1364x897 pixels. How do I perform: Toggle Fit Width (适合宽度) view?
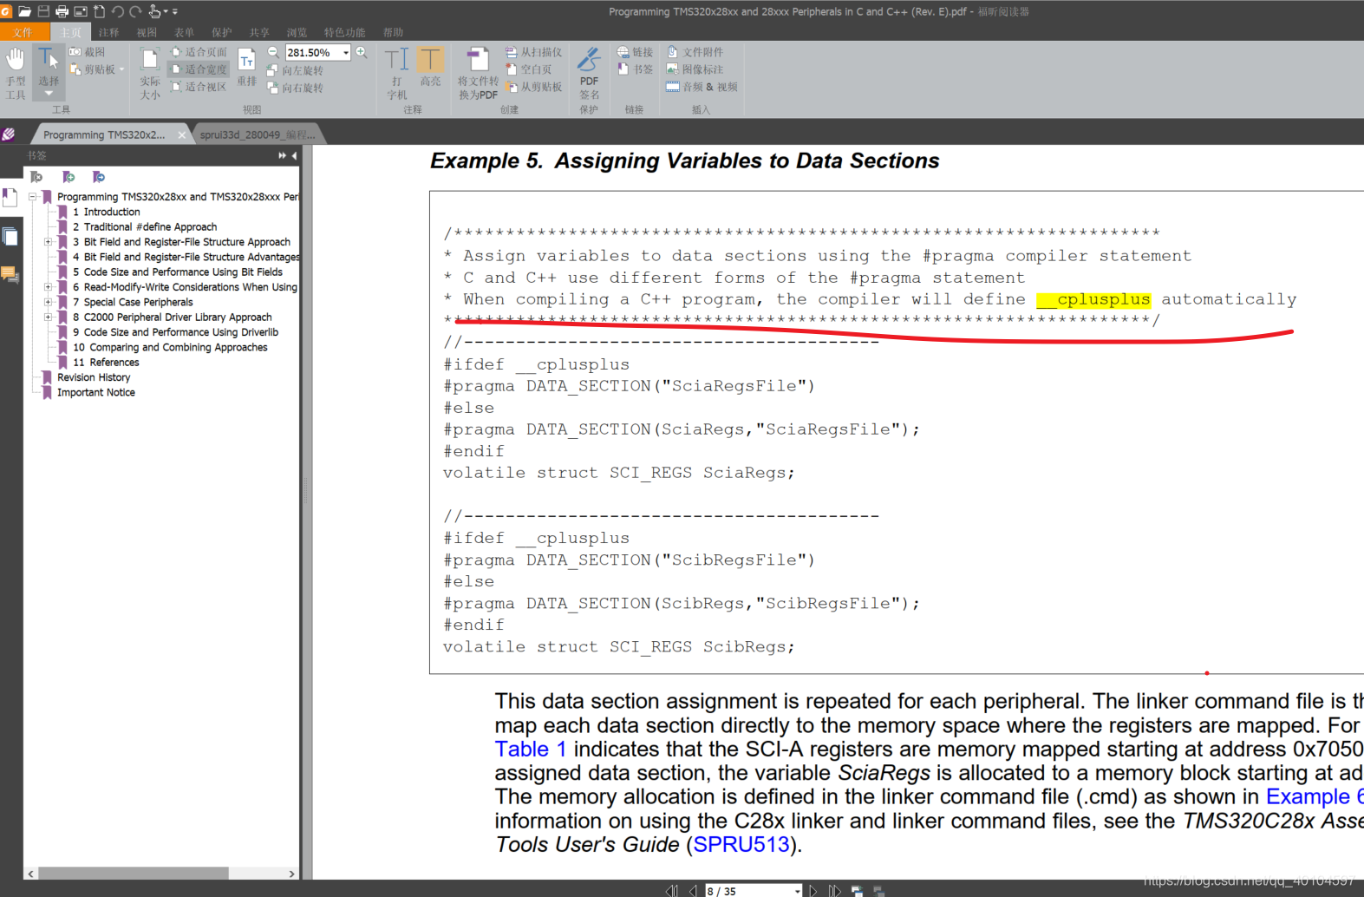[x=199, y=69]
